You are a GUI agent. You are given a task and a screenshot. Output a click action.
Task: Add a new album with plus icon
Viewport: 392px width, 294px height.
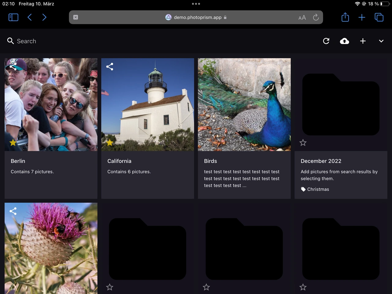tap(363, 41)
